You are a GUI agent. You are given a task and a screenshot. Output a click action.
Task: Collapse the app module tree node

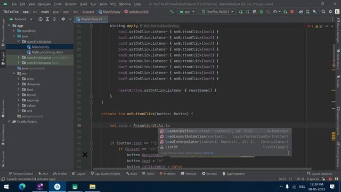(9, 26)
